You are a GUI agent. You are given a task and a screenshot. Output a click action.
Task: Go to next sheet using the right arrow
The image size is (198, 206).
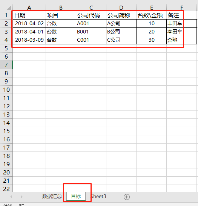(x=22, y=197)
